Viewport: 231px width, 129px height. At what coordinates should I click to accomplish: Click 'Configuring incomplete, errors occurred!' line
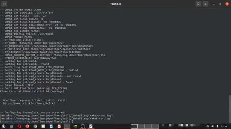coord(33,113)
